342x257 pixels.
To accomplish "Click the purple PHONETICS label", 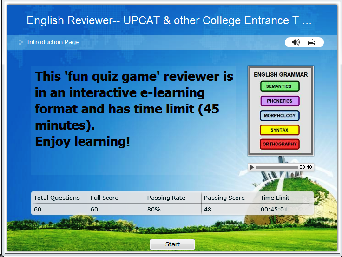I will (x=280, y=101).
